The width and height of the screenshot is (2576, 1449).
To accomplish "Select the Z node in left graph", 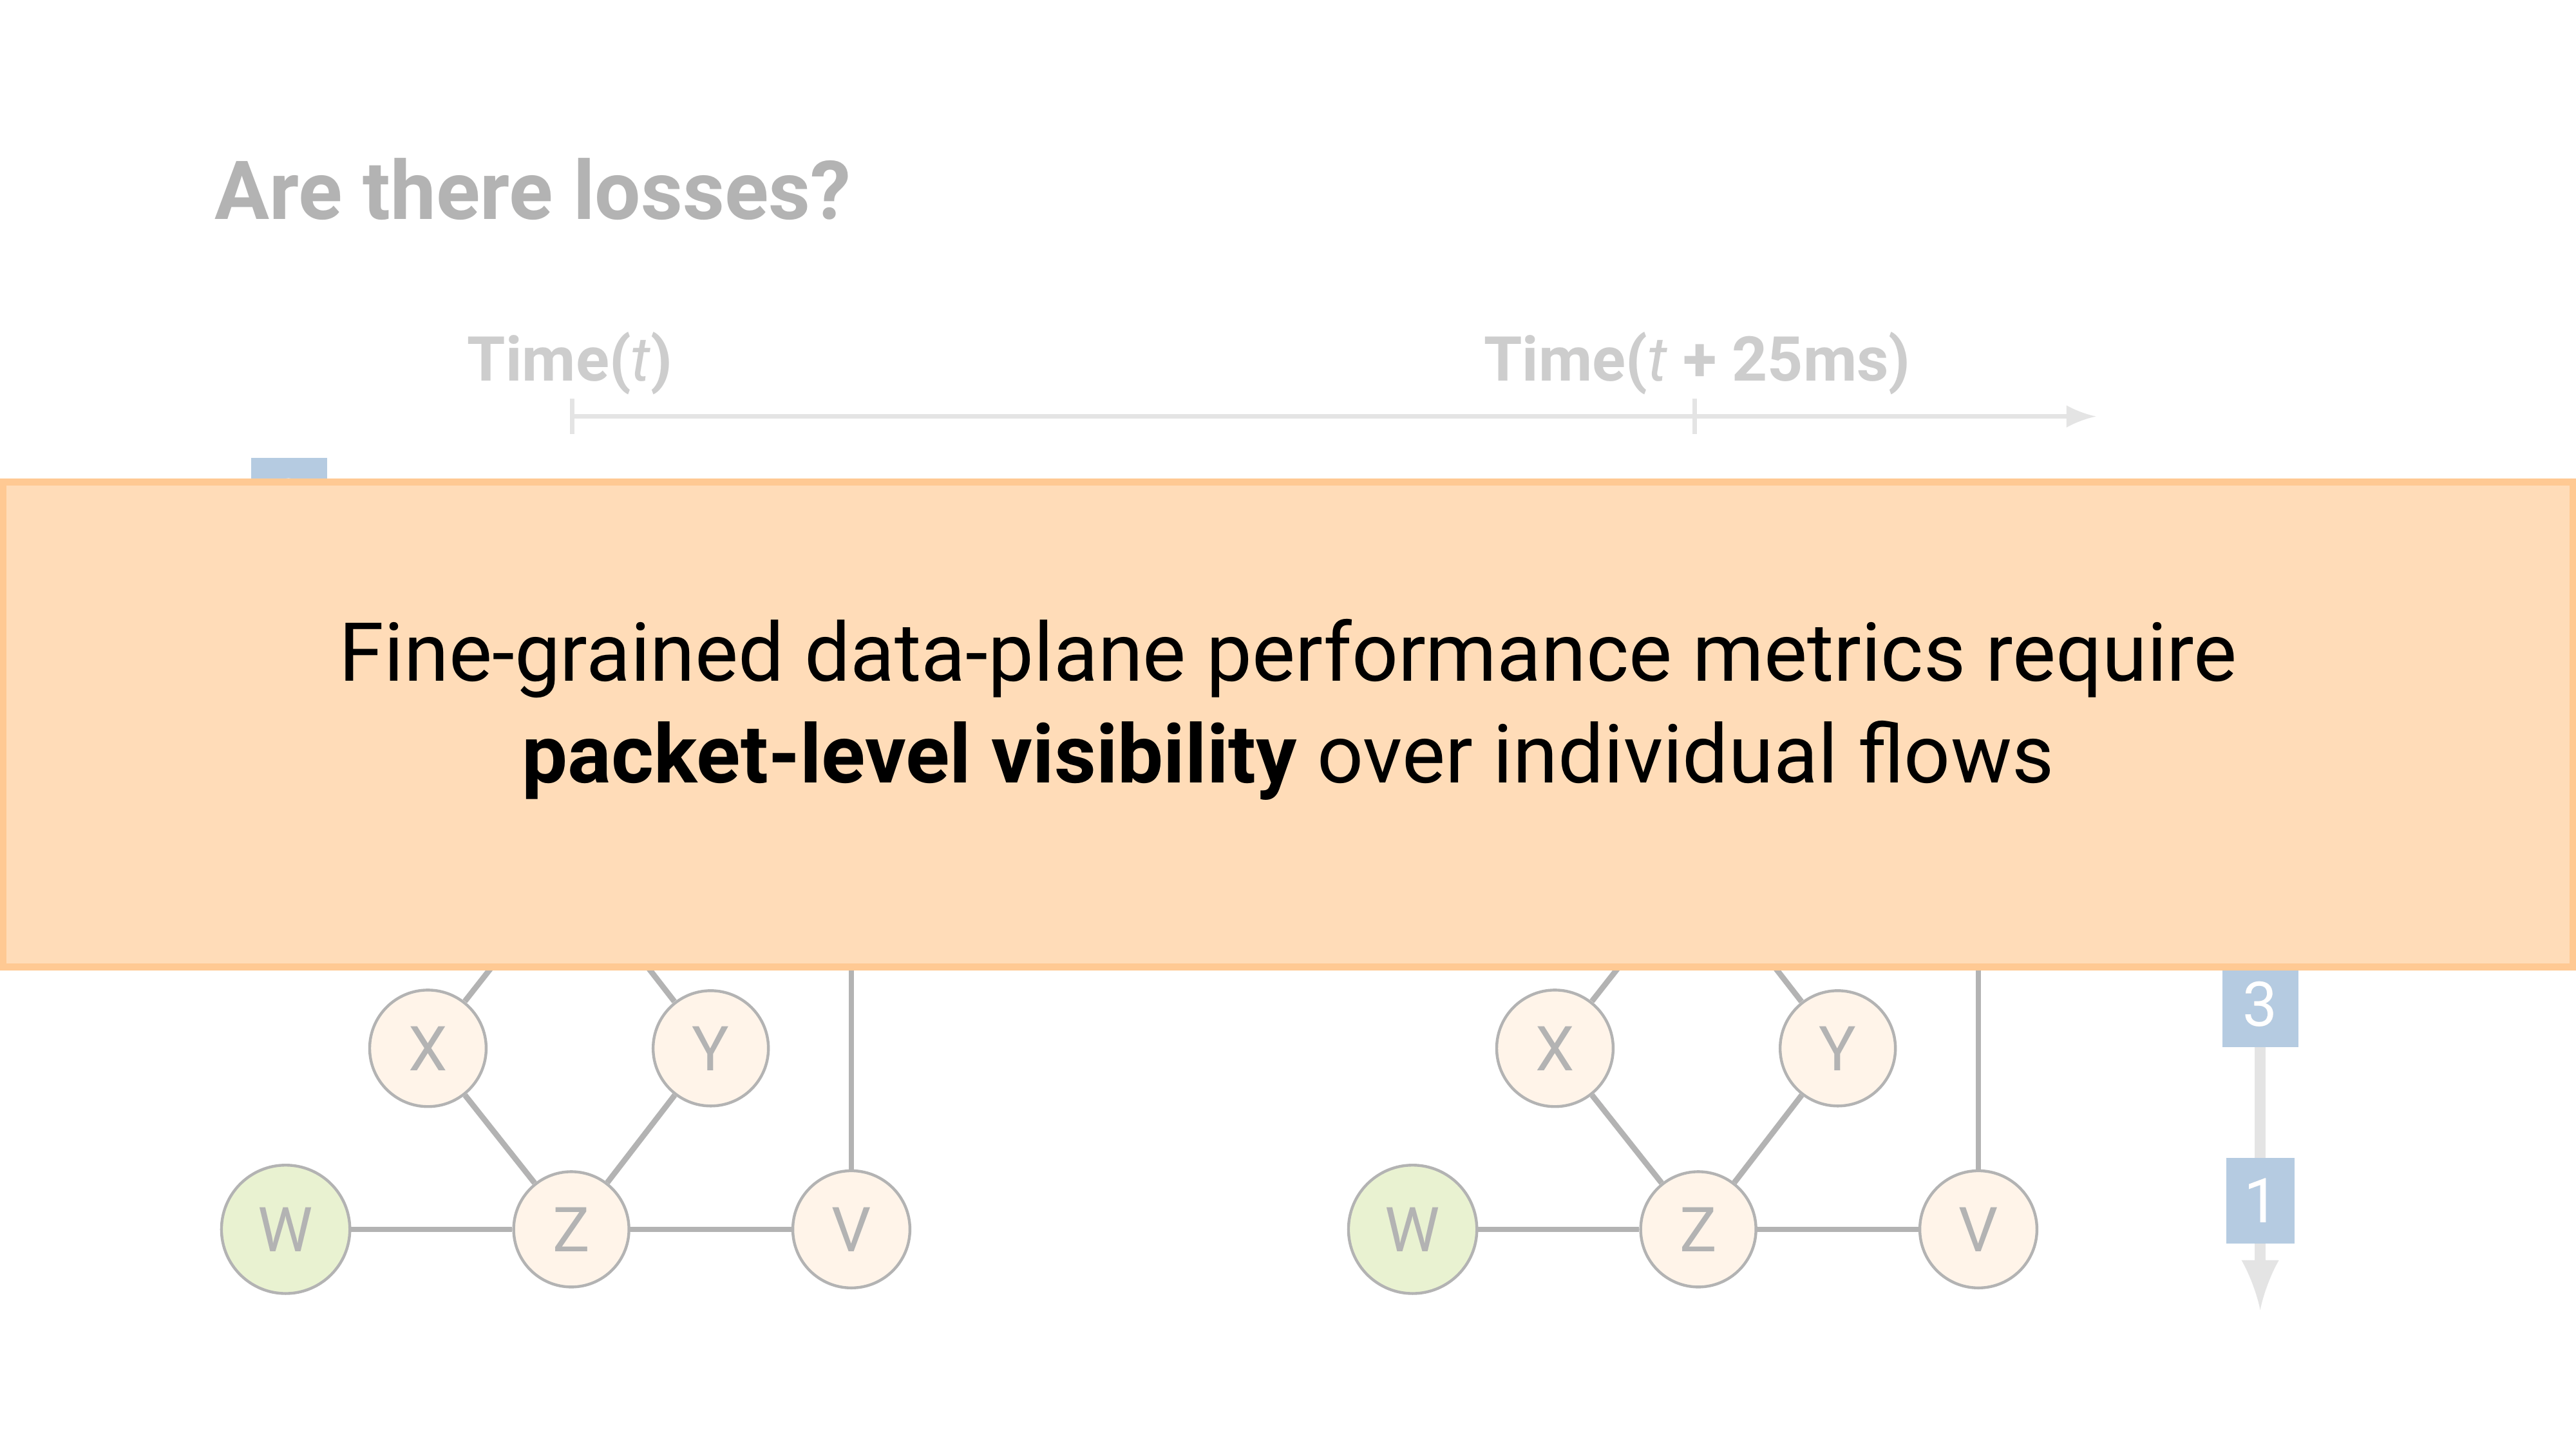I will click(571, 1229).
